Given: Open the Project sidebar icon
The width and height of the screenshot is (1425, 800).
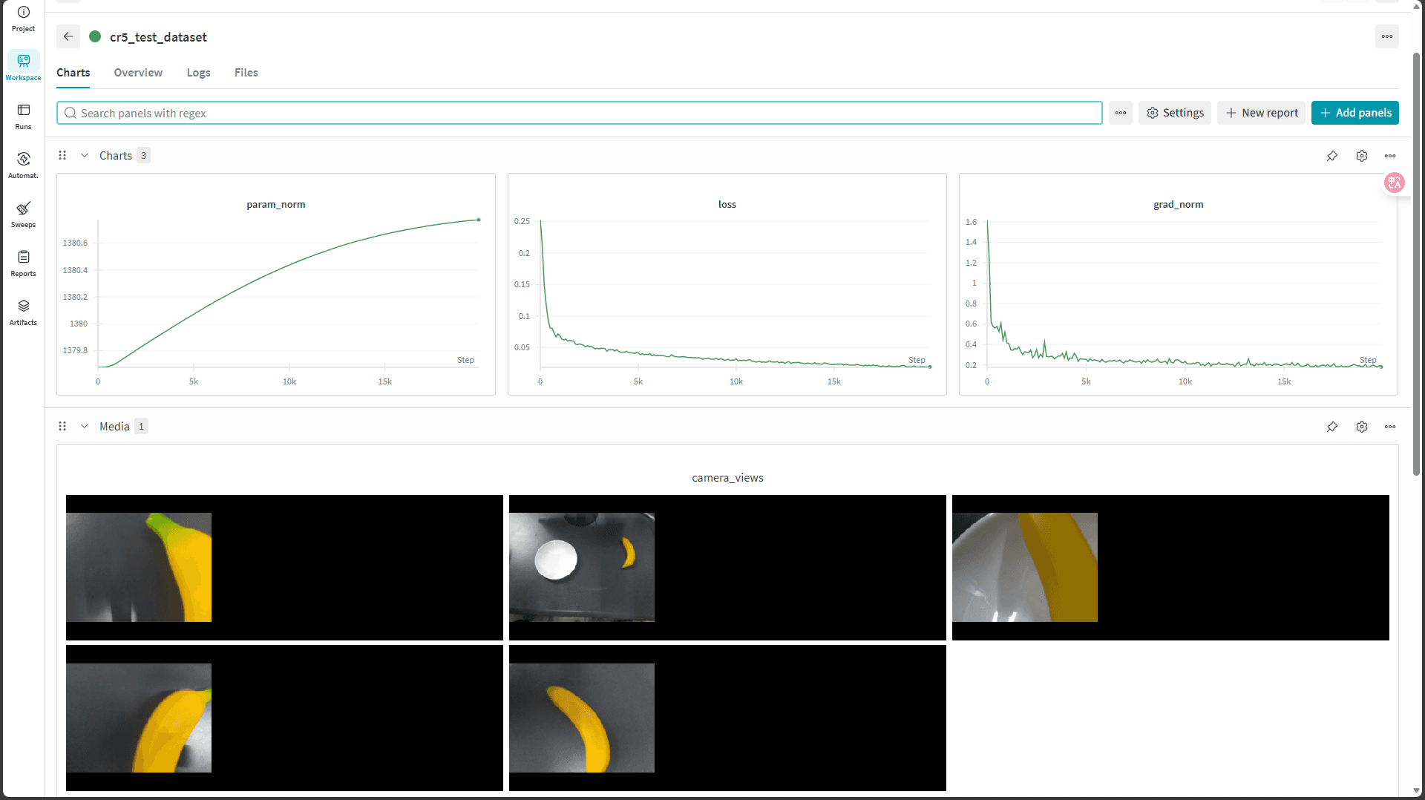Looking at the screenshot, I should 23,19.
